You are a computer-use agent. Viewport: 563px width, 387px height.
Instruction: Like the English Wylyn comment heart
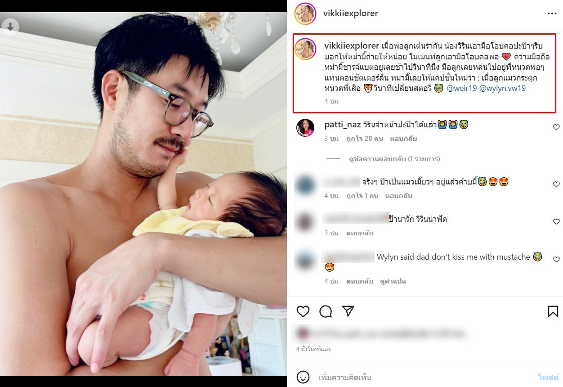(x=556, y=260)
